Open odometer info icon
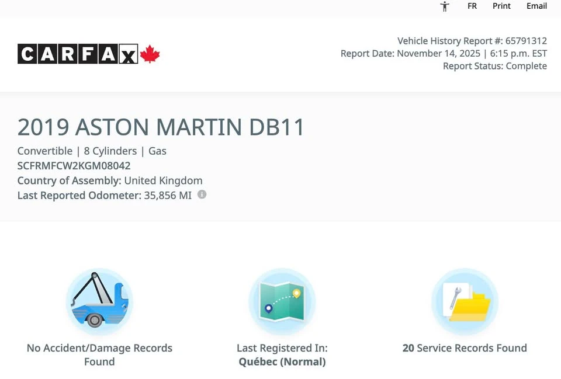The width and height of the screenshot is (561, 379). click(202, 194)
